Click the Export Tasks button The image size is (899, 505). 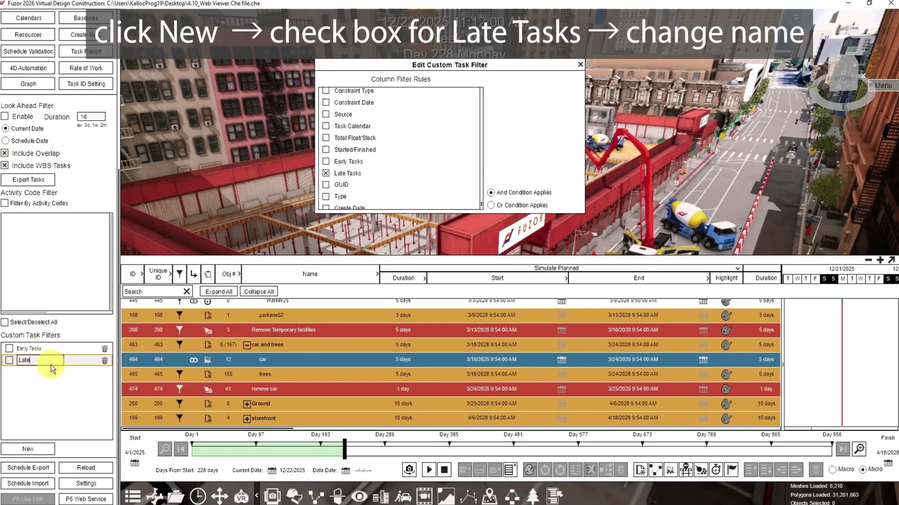point(28,180)
